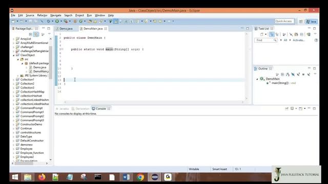Open Google Chrome from taskbar
Viewport: 328px width, 184px height.
point(140,177)
